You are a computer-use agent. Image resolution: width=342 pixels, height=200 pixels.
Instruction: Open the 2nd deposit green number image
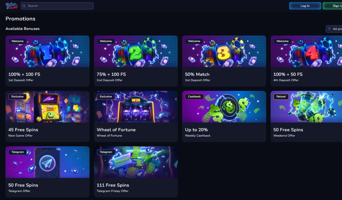tap(136, 51)
